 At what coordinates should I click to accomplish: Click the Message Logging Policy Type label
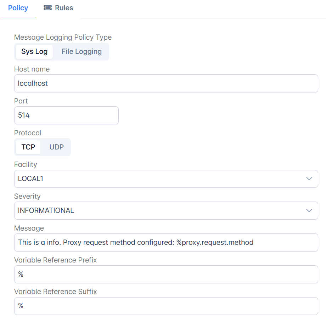pos(63,37)
